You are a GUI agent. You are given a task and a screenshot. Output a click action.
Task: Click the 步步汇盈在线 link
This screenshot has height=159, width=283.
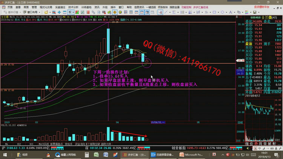coord(201,7)
